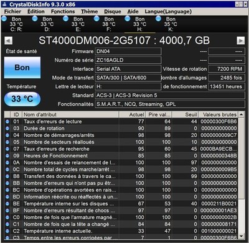Click the blue Bon health status button
The height and width of the screenshot is (243, 249).
click(22, 68)
